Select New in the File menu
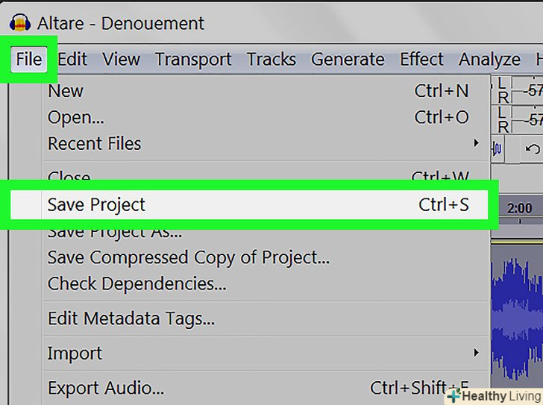 pos(66,91)
